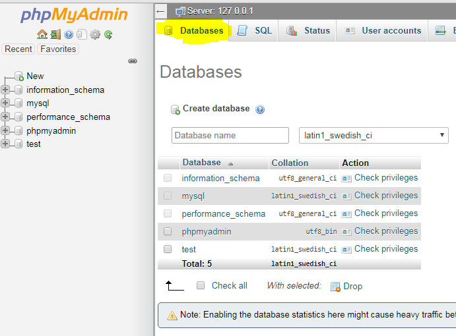The height and width of the screenshot is (336, 456).
Task: Click the server icon next to 127.0.0.1
Action: click(x=180, y=11)
